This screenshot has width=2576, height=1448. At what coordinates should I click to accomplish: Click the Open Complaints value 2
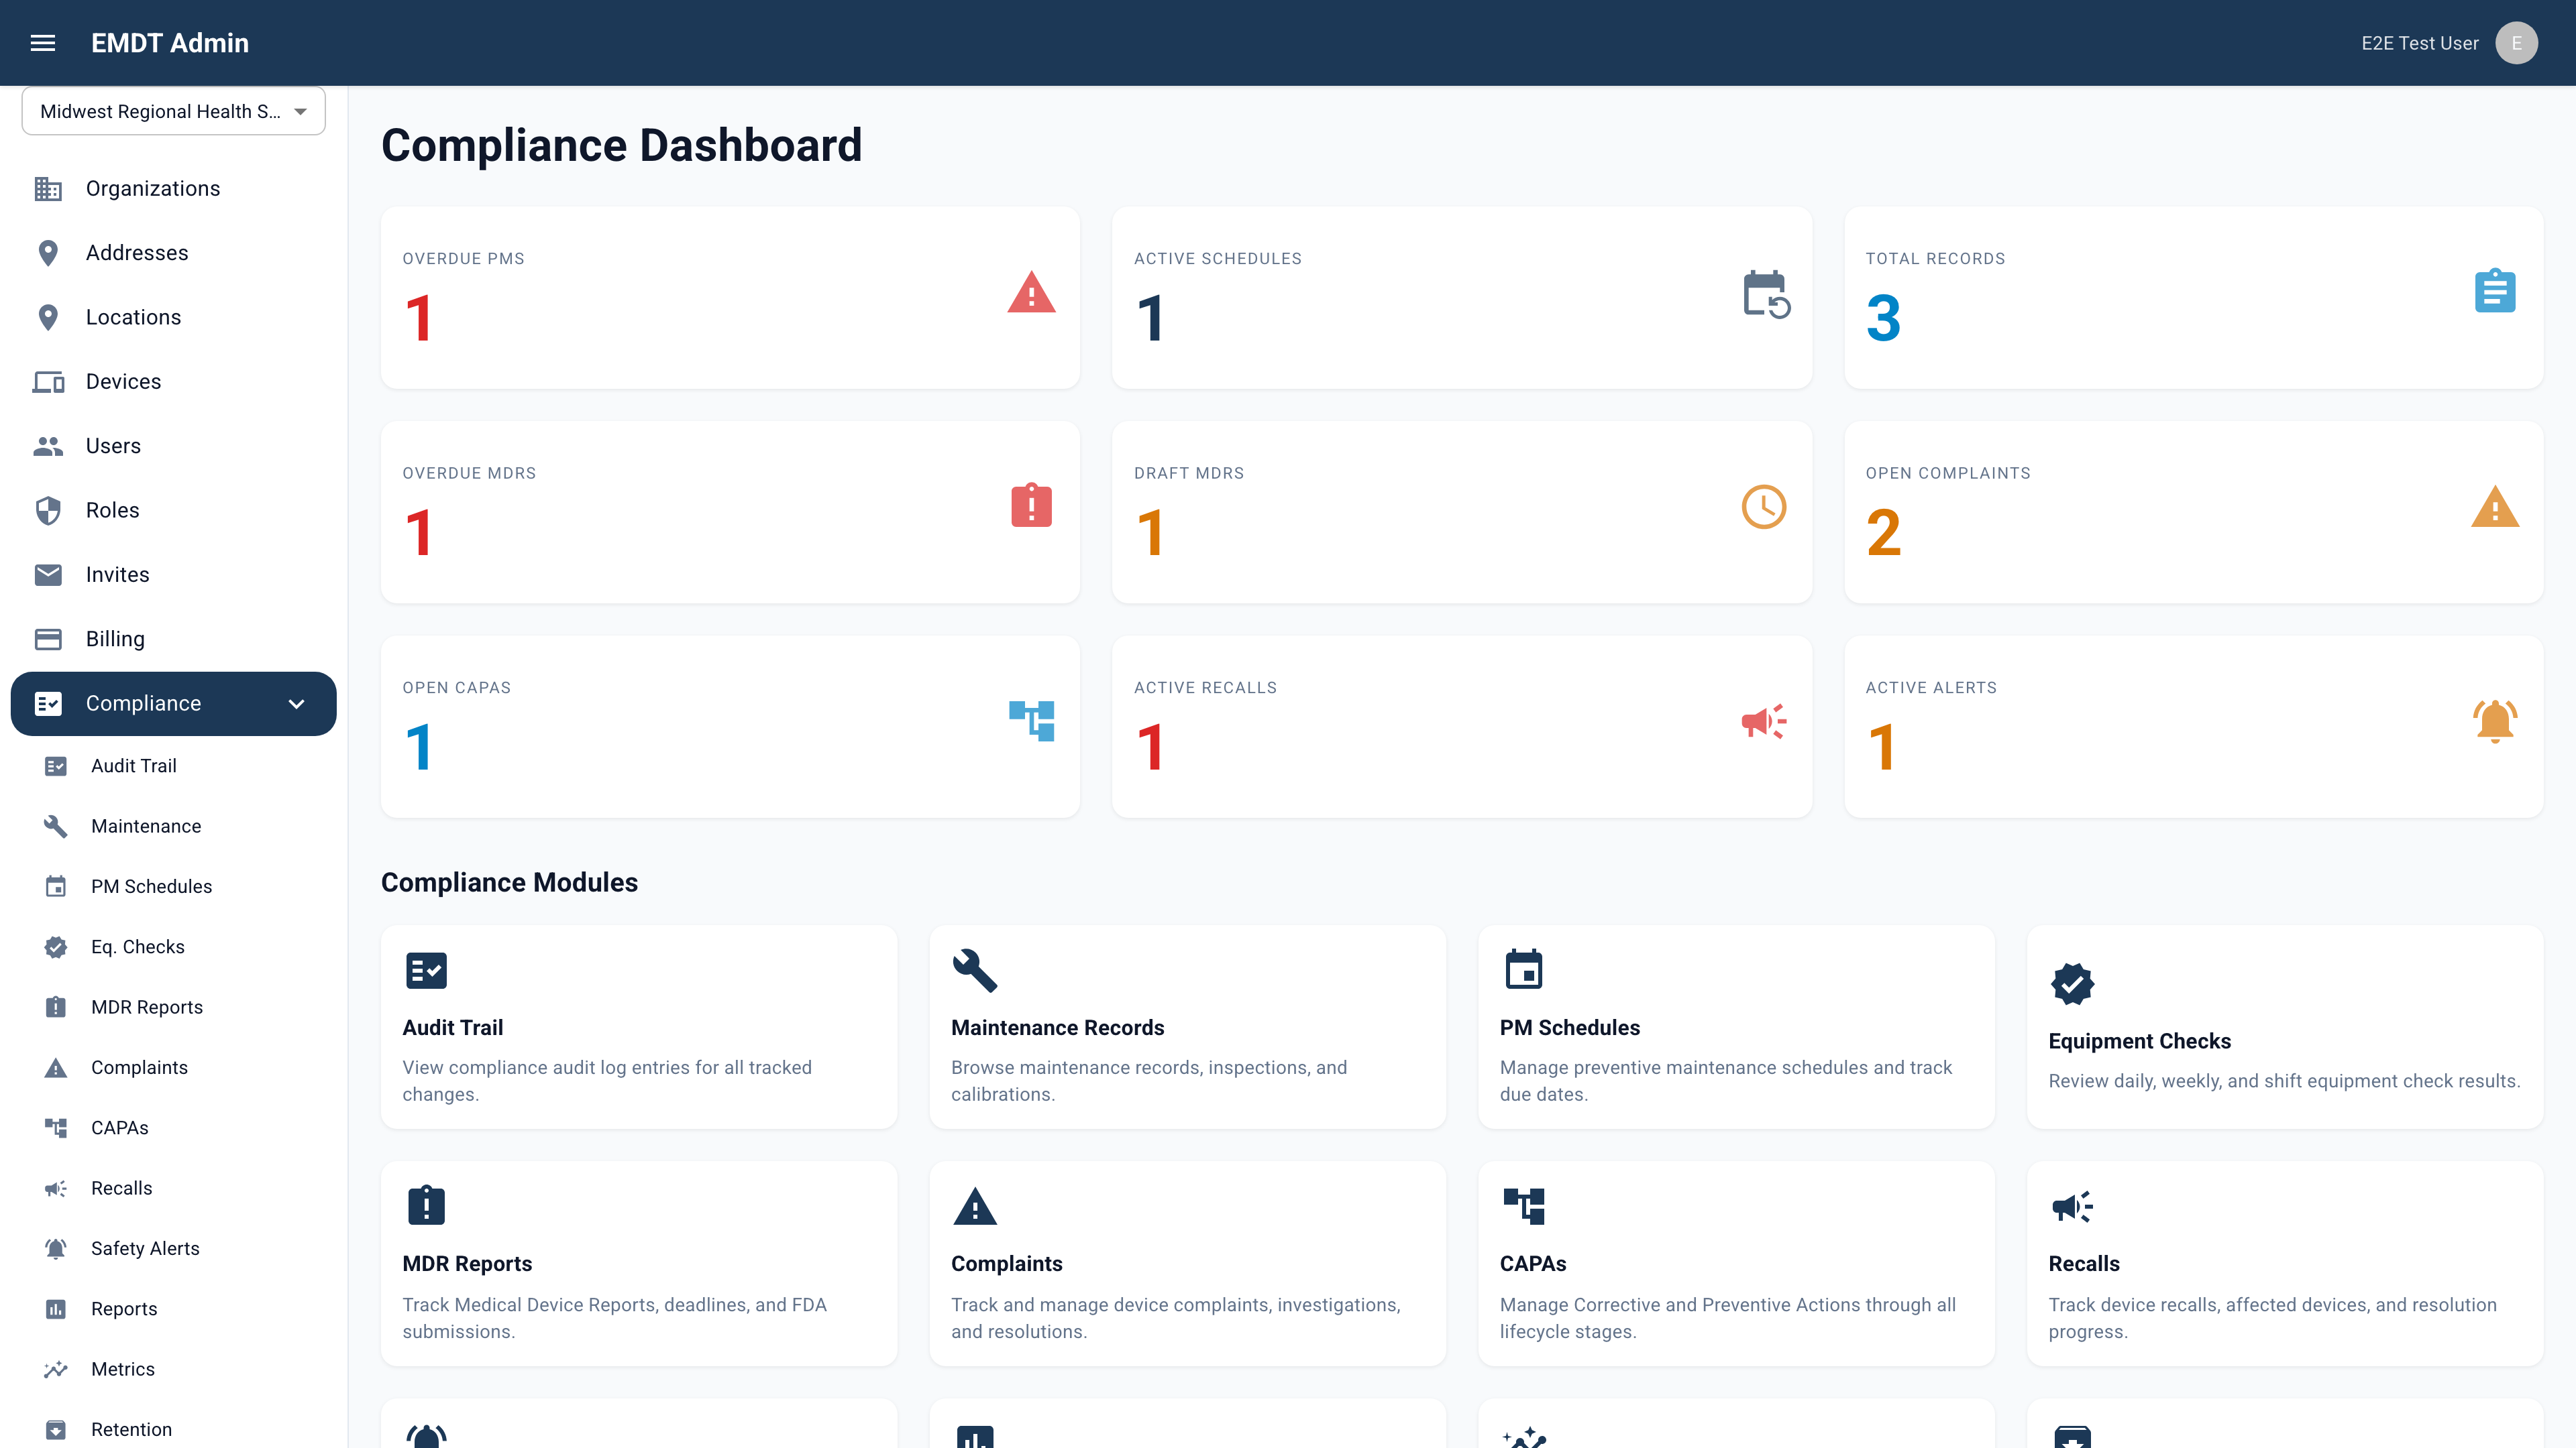pos(1883,533)
